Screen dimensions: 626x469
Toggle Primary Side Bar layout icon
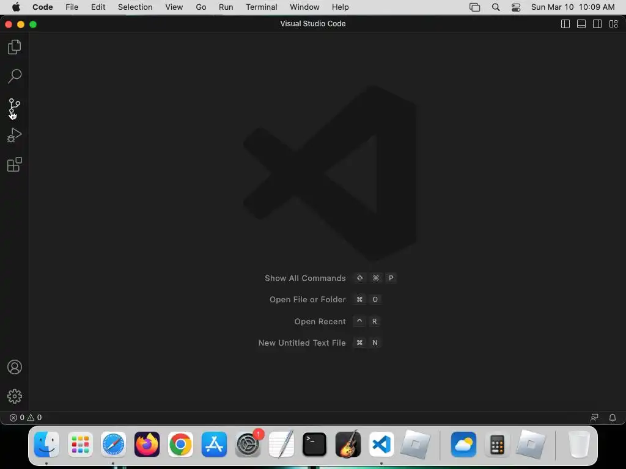pyautogui.click(x=565, y=24)
